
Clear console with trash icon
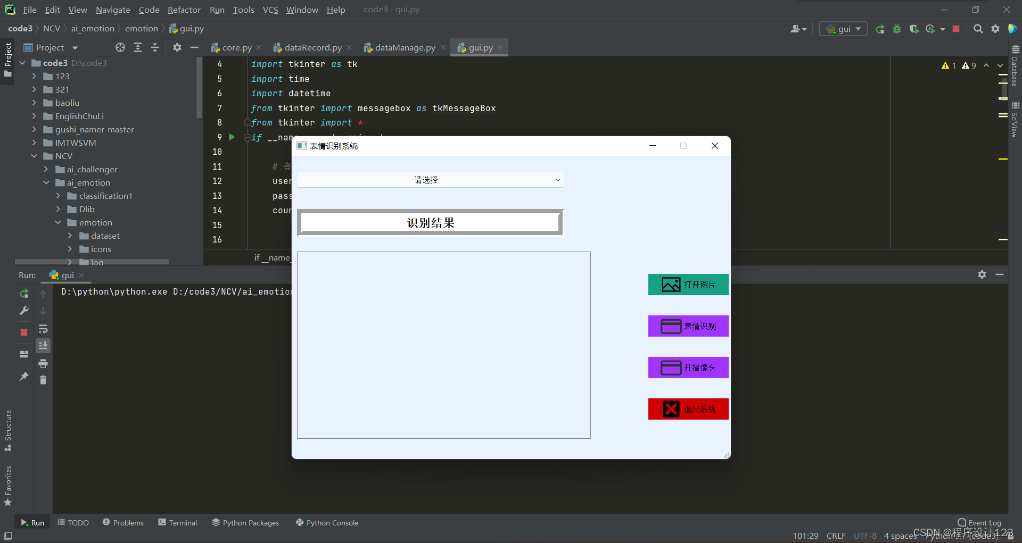(43, 380)
